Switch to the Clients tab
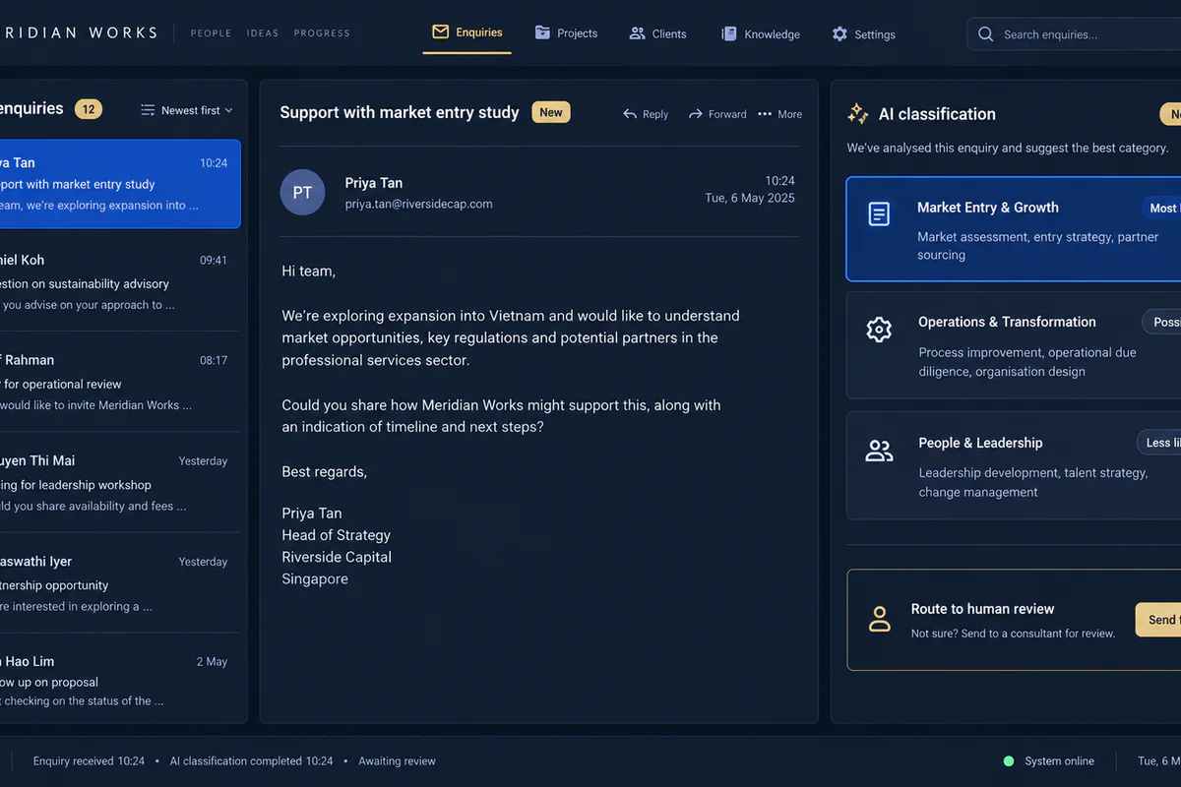 [657, 33]
